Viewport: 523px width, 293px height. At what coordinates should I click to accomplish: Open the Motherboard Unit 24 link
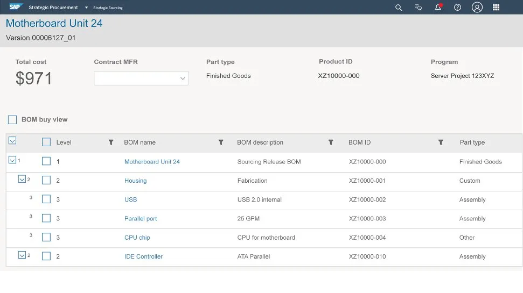click(x=152, y=162)
